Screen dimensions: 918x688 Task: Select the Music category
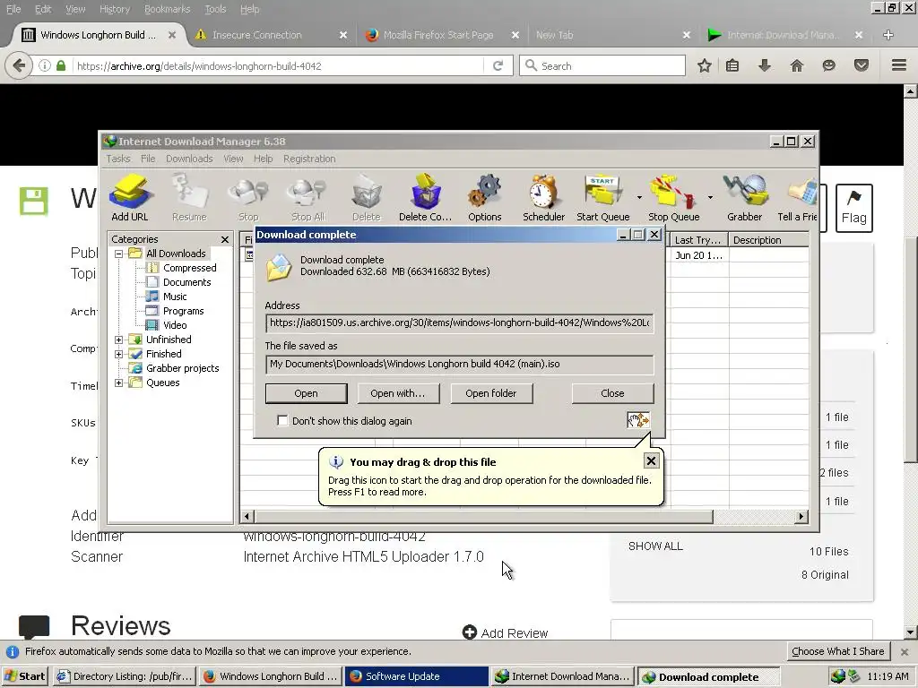(175, 296)
